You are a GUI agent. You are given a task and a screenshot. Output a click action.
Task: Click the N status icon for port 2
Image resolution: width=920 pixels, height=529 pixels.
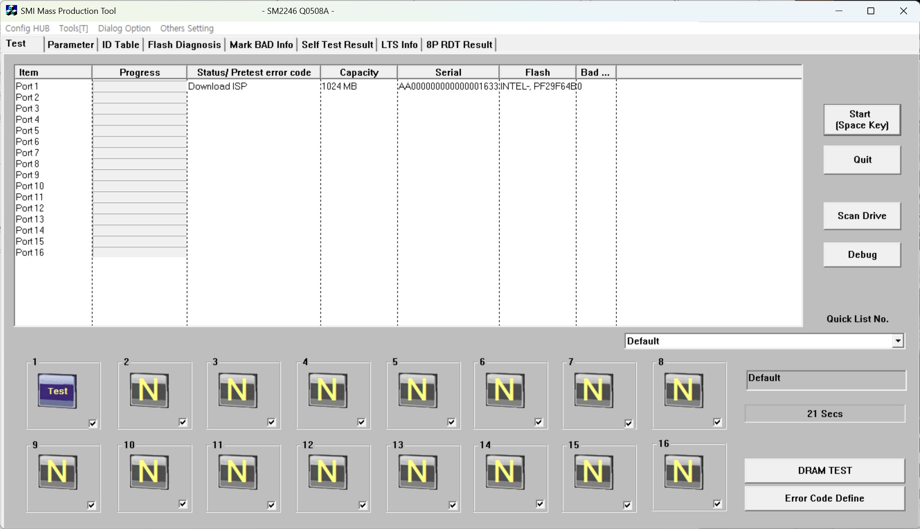[x=149, y=391]
